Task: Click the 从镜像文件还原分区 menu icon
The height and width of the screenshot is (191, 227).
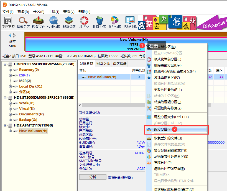Action: tap(149, 157)
